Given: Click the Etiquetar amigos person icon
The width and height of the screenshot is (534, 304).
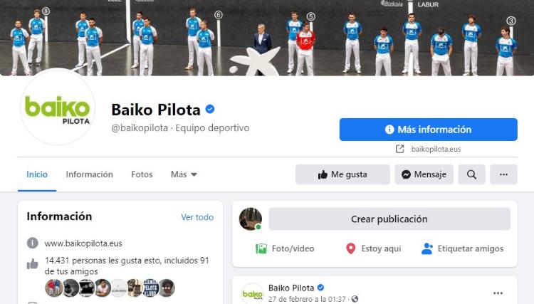Looking at the screenshot, I should coord(426,248).
